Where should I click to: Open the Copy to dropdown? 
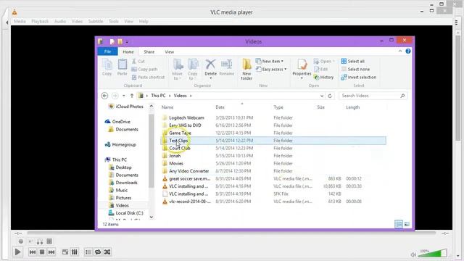tap(193, 70)
